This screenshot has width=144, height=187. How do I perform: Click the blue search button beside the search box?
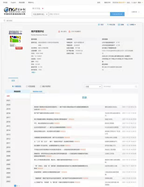pos(117,14)
